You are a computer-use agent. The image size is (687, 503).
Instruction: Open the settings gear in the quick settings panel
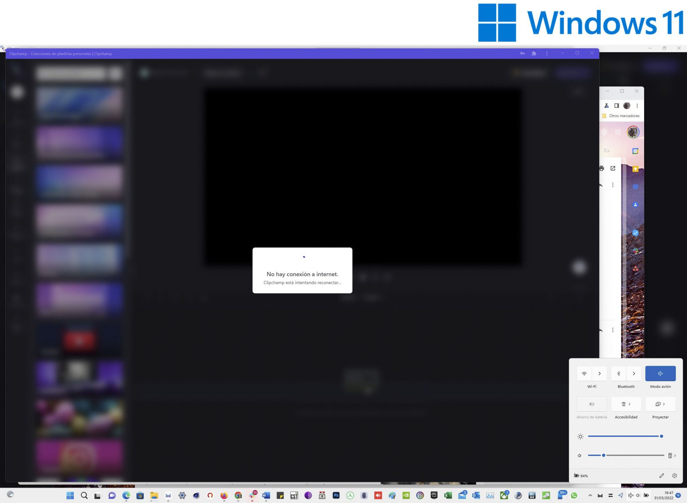(675, 475)
